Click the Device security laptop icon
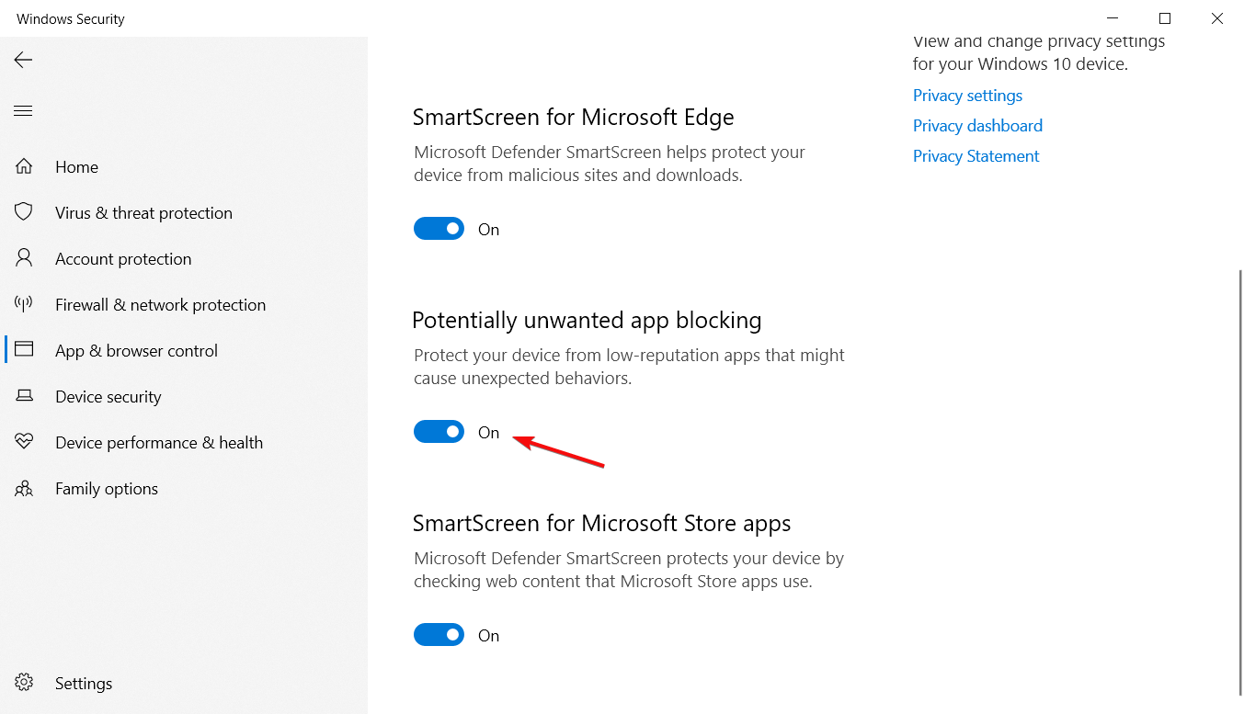Image resolution: width=1244 pixels, height=714 pixels. 24,396
